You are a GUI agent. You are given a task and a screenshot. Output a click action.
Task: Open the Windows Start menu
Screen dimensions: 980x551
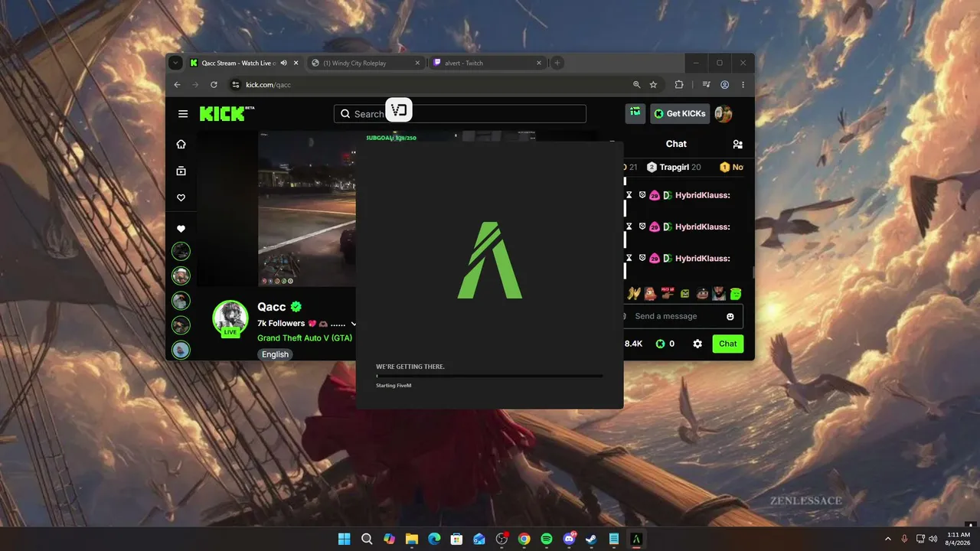345,539
